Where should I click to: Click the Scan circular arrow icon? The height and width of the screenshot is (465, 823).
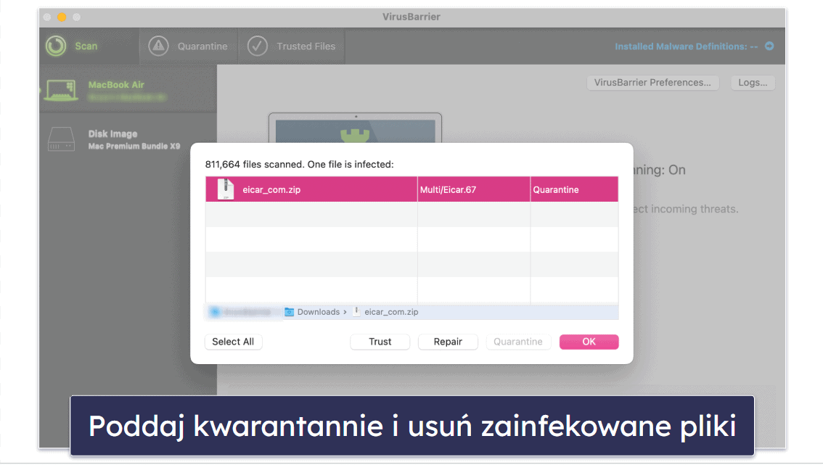(56, 46)
